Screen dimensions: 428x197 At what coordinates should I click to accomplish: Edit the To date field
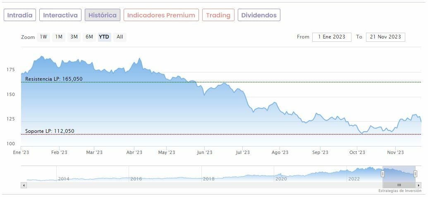tap(385, 37)
